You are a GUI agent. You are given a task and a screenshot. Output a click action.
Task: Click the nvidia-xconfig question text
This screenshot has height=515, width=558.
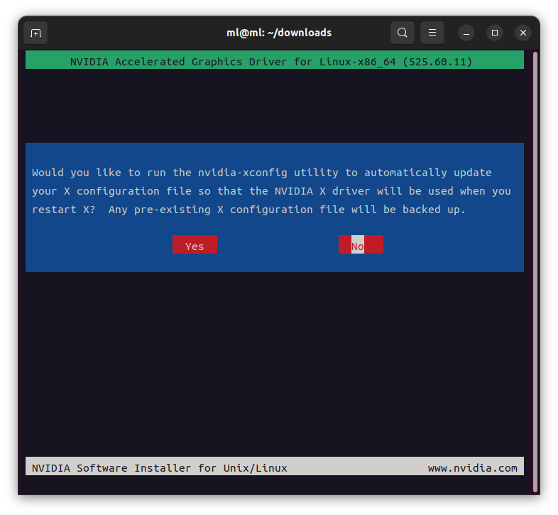point(271,191)
